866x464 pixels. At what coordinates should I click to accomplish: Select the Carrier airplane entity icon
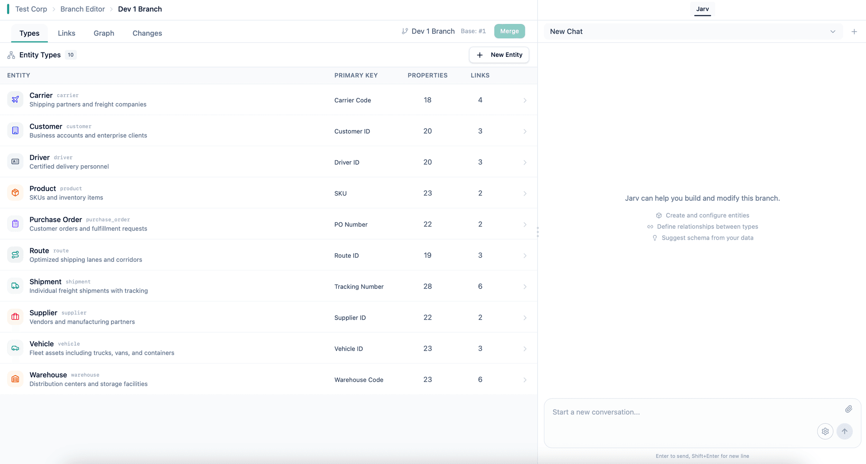[15, 99]
